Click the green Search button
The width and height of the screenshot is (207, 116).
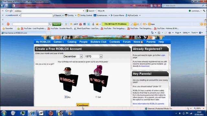point(57,24)
